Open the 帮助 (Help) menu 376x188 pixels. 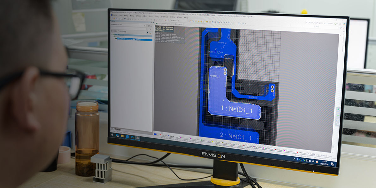pyautogui.click(x=186, y=17)
